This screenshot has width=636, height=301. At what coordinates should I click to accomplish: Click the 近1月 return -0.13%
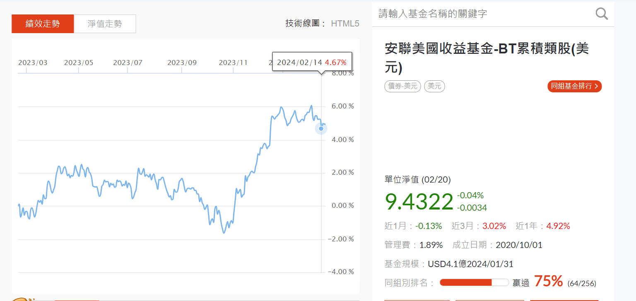[429, 226]
